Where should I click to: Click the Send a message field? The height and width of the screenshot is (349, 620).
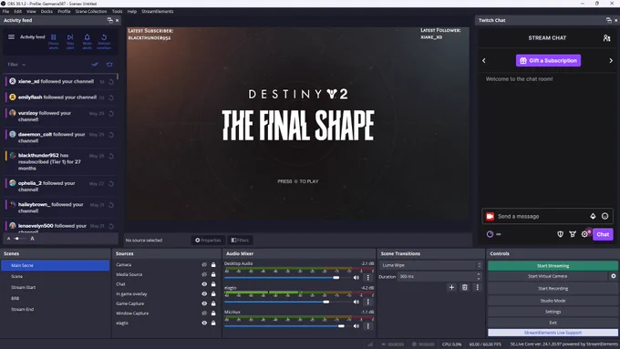tap(542, 216)
